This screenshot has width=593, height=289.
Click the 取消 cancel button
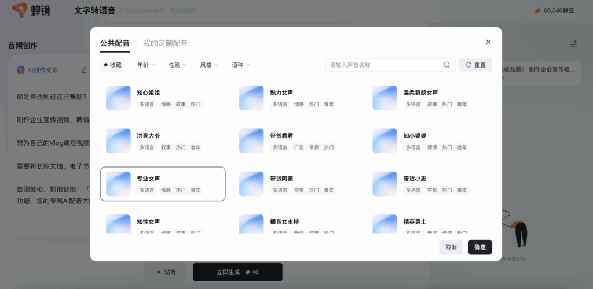451,247
